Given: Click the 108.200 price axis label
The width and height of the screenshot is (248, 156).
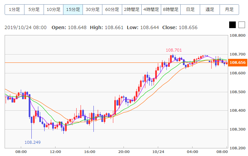Looking at the screenshot, I should [237, 148].
